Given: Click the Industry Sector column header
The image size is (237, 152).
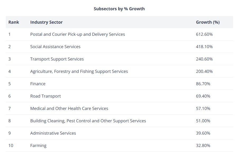Looking at the screenshot, I should point(46,22).
